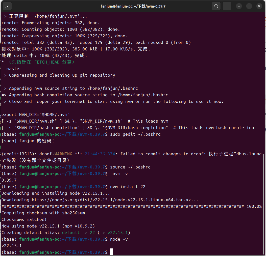
Task: Click the window maximize icon
Action: [250, 6]
